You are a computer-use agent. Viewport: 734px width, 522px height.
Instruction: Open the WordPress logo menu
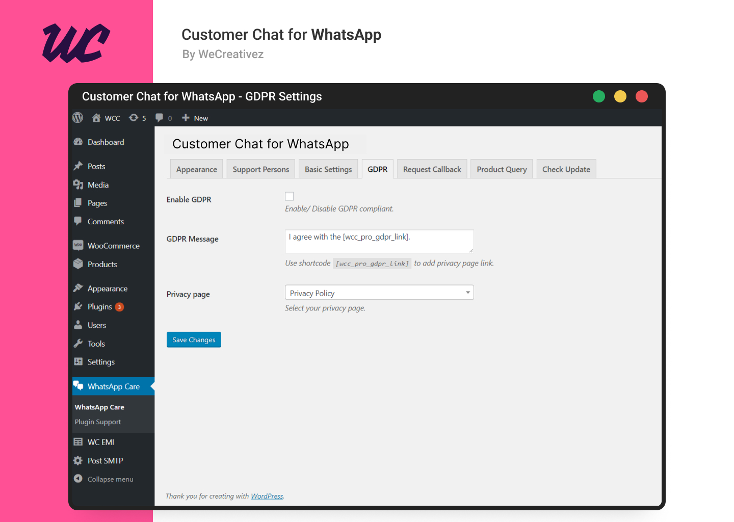point(77,118)
